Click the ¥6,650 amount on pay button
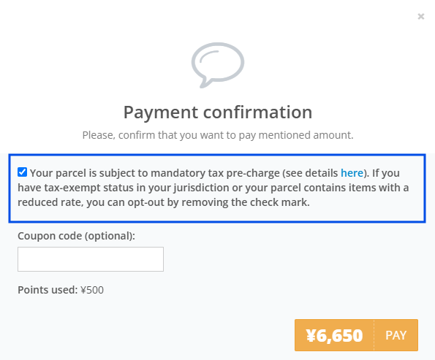The image size is (435, 360). pos(334,336)
